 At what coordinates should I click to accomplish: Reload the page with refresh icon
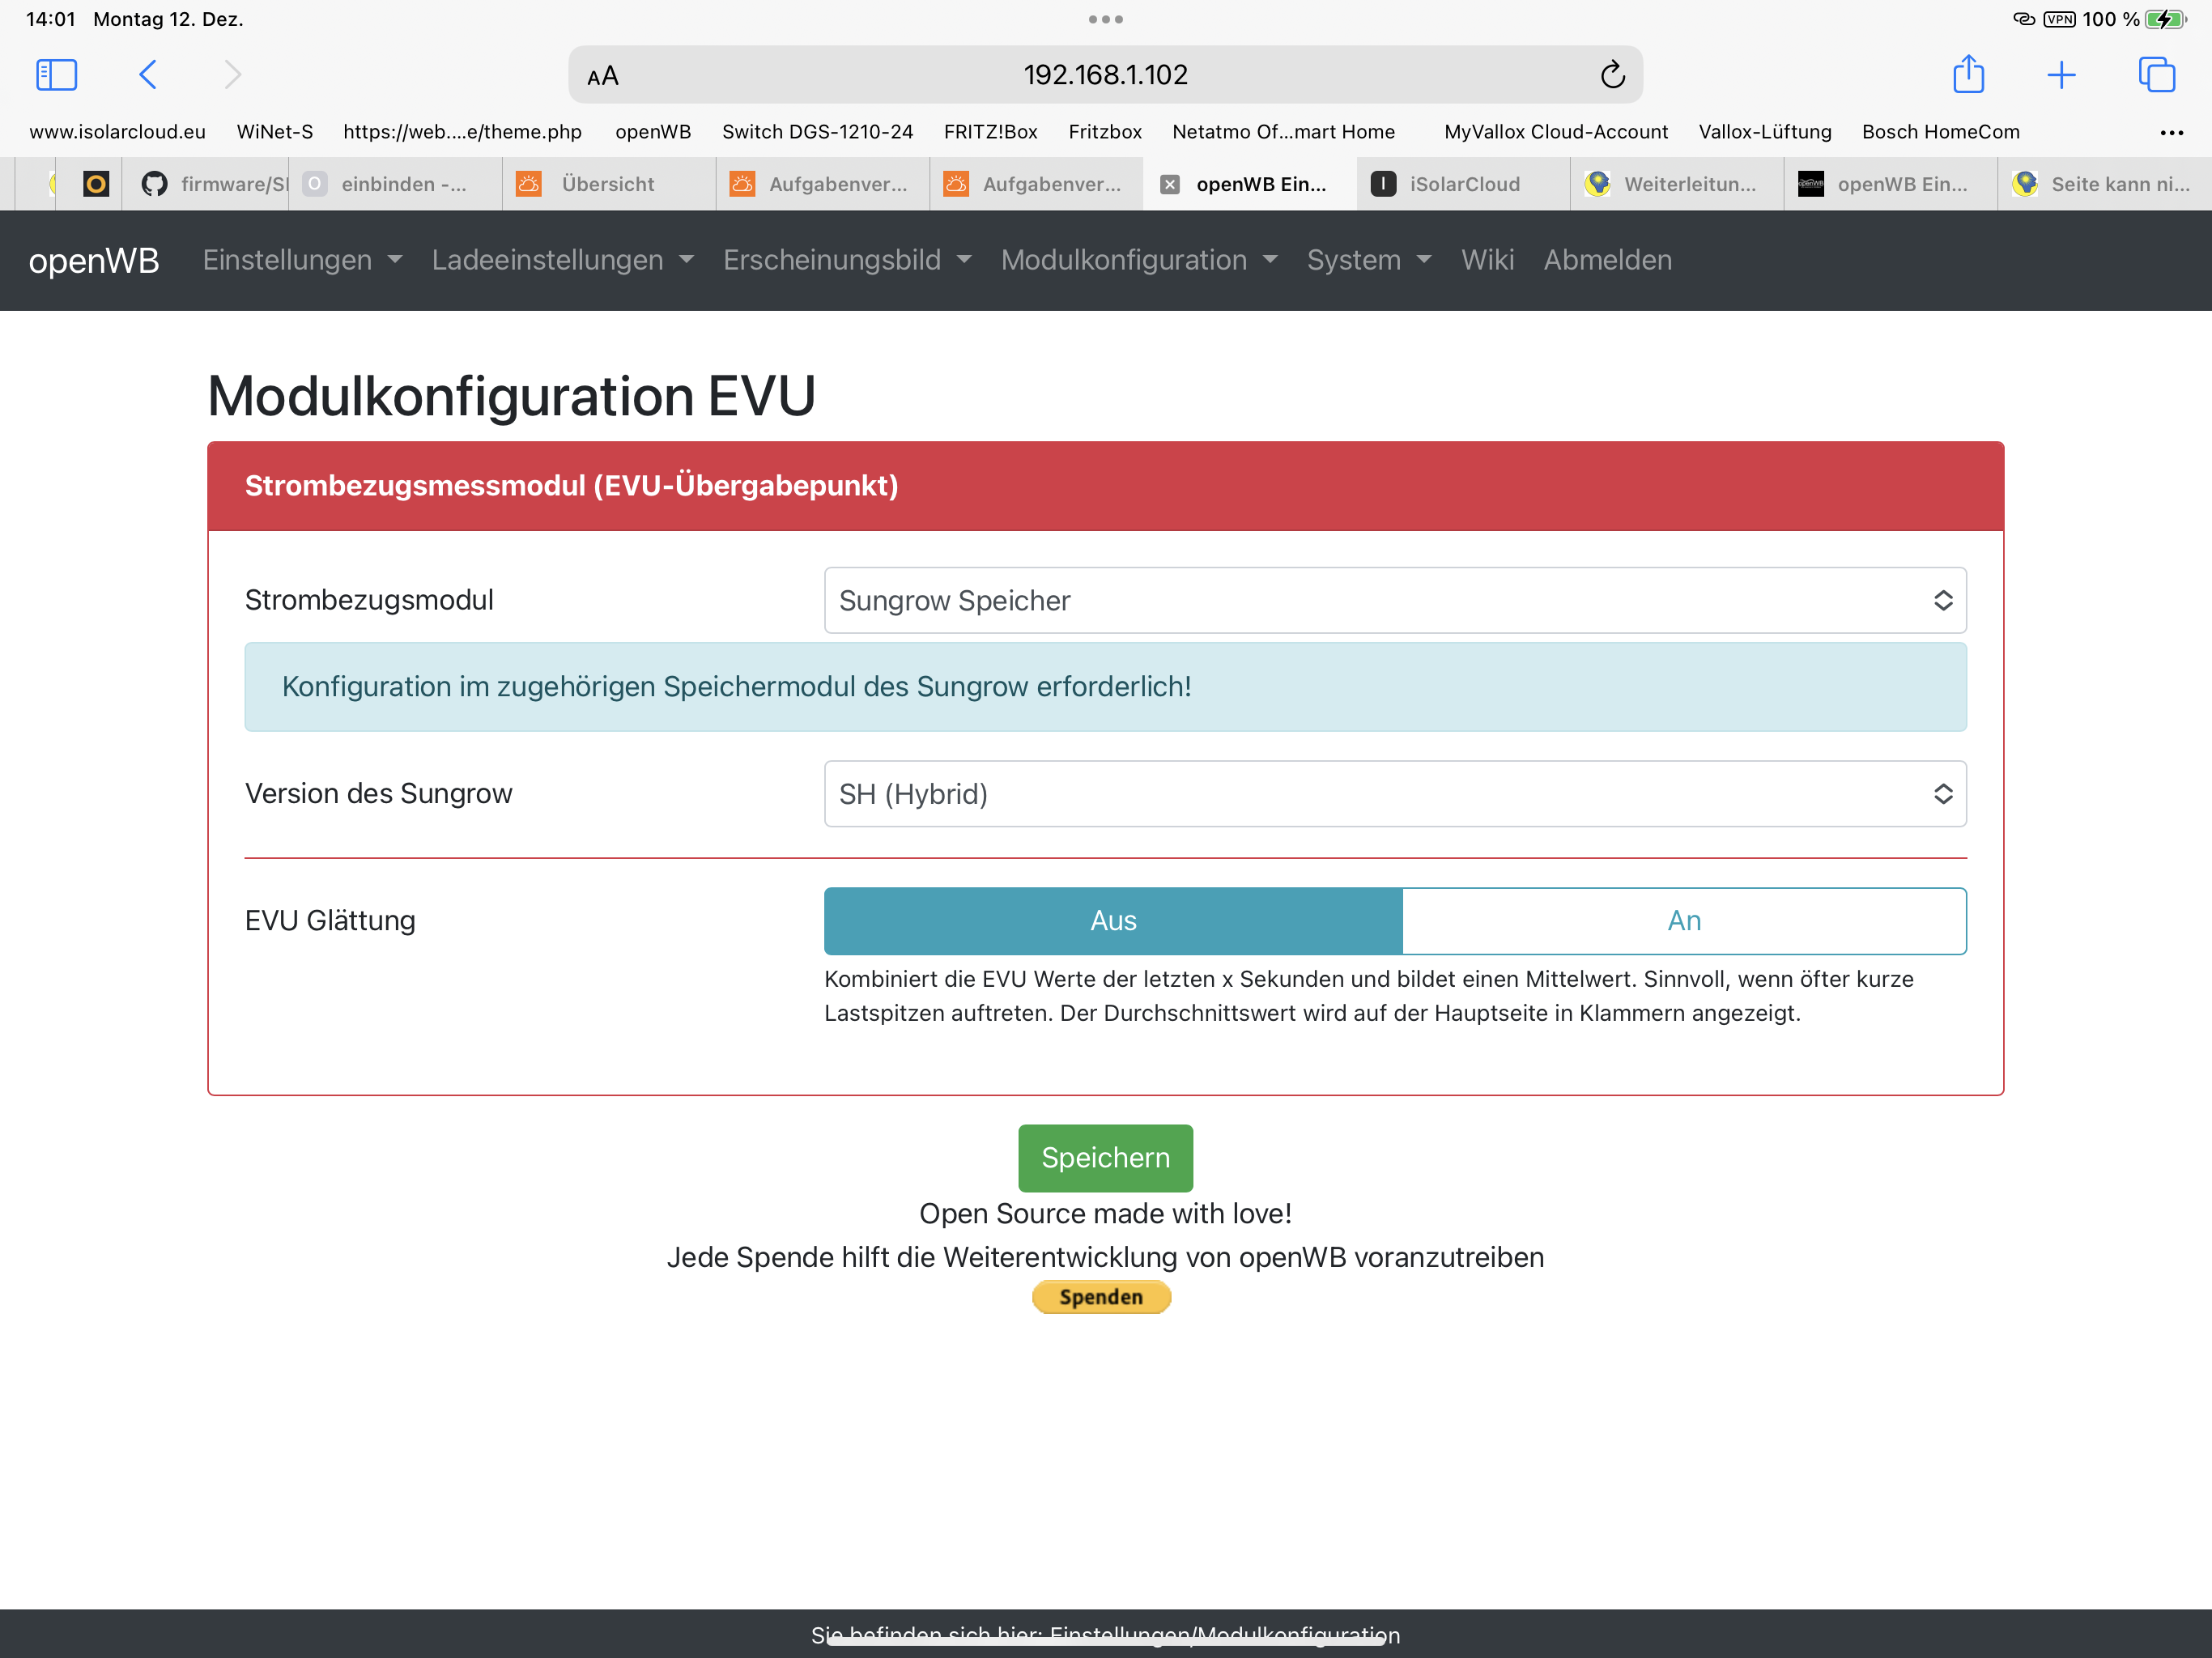(x=1611, y=75)
